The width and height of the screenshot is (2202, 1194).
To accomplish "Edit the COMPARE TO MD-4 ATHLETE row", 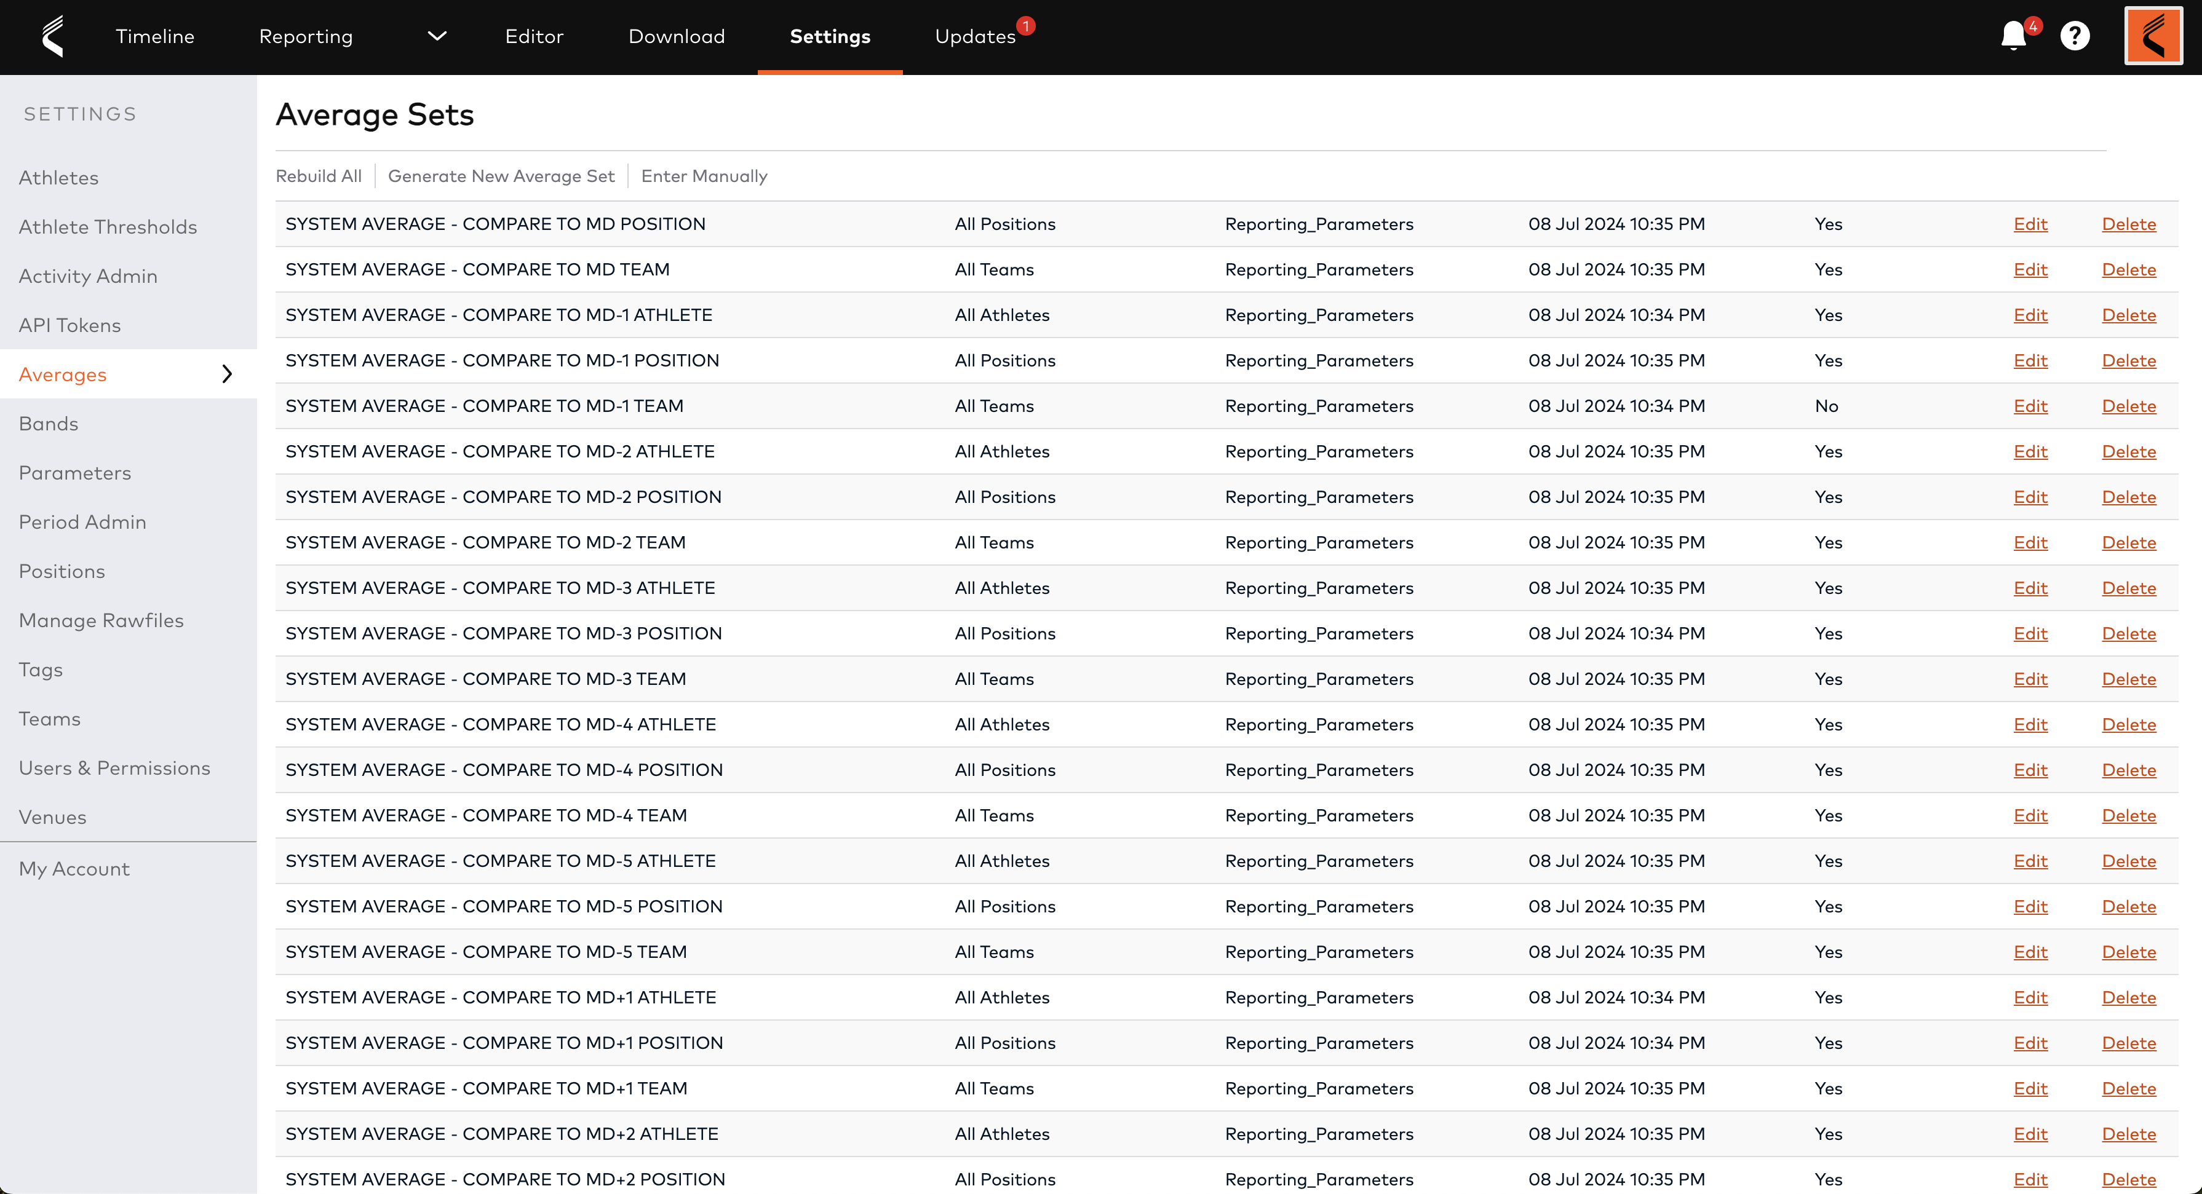I will click(2030, 725).
